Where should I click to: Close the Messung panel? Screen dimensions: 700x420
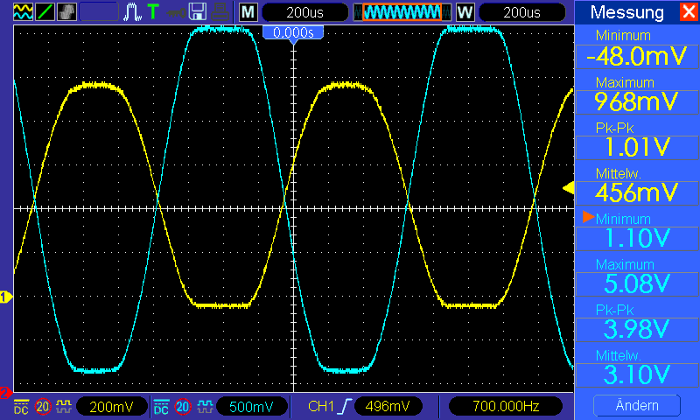click(687, 12)
